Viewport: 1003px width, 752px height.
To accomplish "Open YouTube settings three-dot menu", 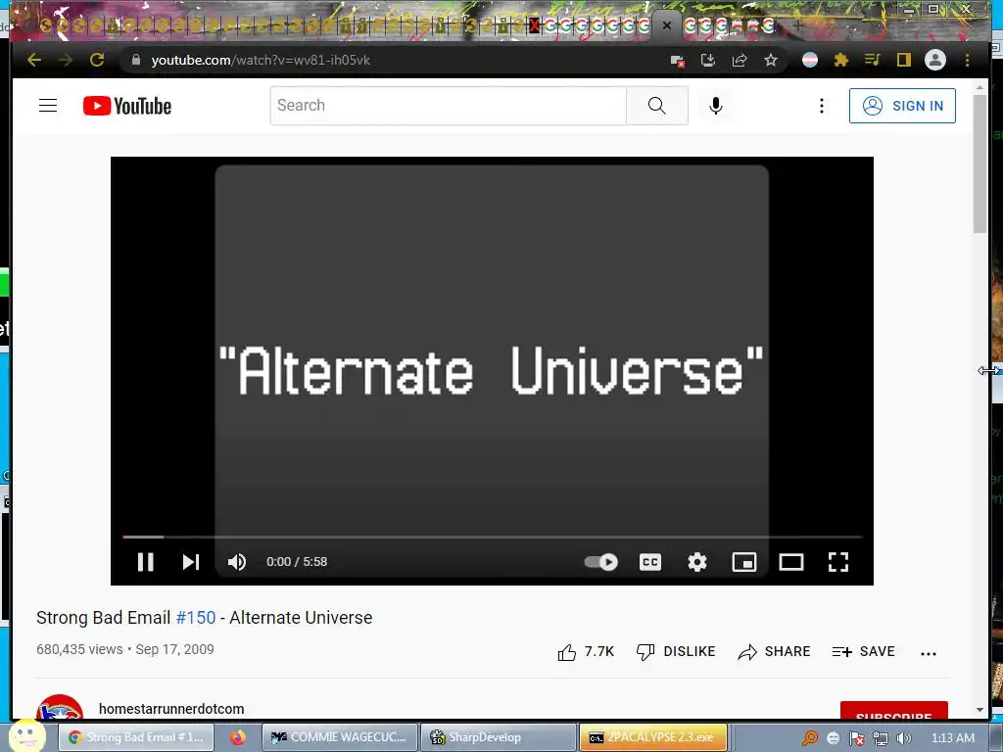I will point(822,106).
